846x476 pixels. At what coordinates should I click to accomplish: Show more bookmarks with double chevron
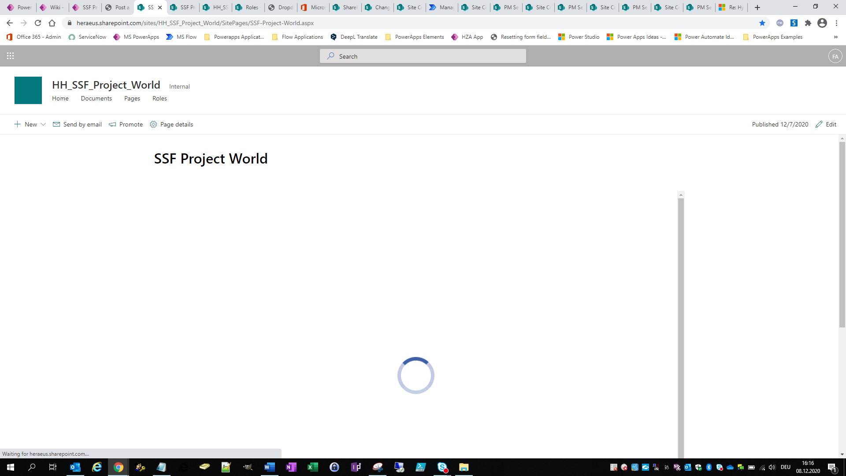pyautogui.click(x=836, y=37)
